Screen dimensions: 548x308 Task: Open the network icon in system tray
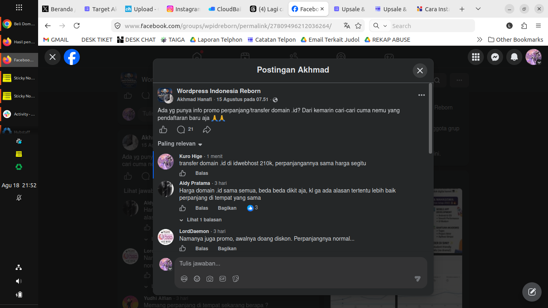19,267
